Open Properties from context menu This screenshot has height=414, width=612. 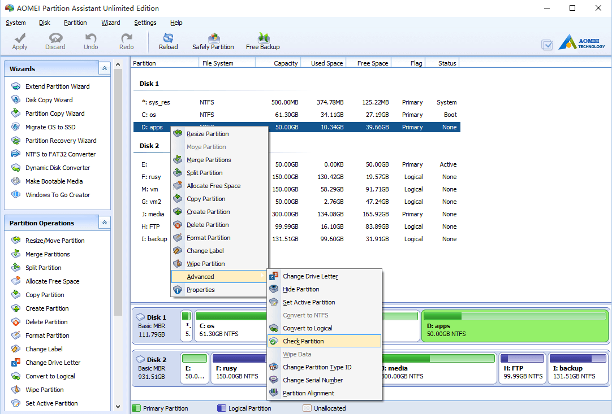click(219, 290)
